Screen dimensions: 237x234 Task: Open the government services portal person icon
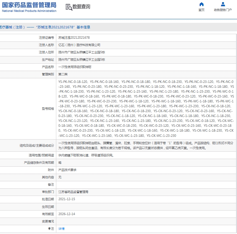pyautogui.click(x=223, y=4)
